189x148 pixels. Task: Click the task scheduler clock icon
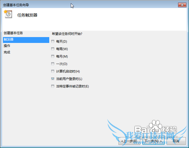click(8, 14)
